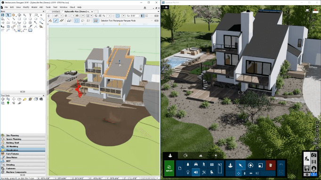Select the green tree tool in Tool Sets
The image size is (321, 180).
pos(8,103)
